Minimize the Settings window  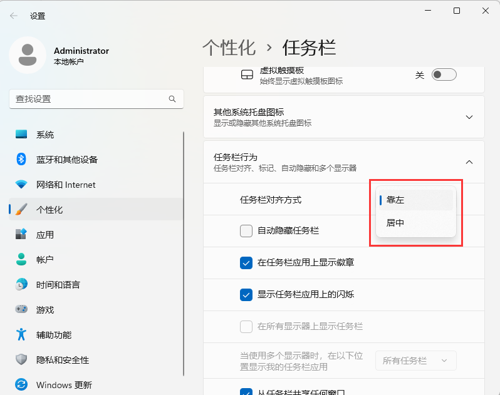tap(428, 11)
